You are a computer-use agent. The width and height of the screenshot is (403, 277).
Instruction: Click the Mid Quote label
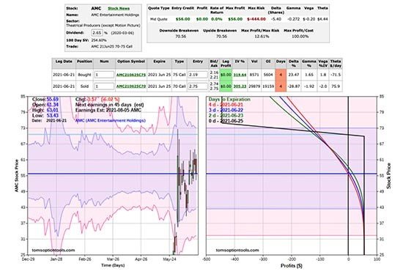point(158,19)
